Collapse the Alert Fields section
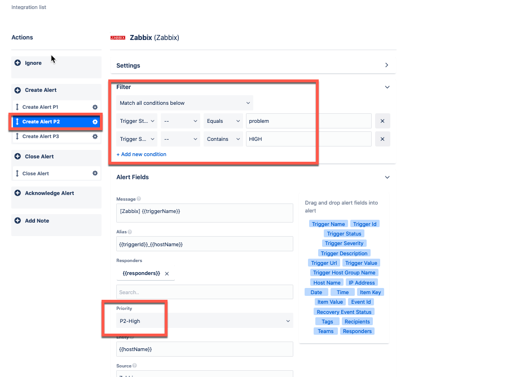 [387, 177]
